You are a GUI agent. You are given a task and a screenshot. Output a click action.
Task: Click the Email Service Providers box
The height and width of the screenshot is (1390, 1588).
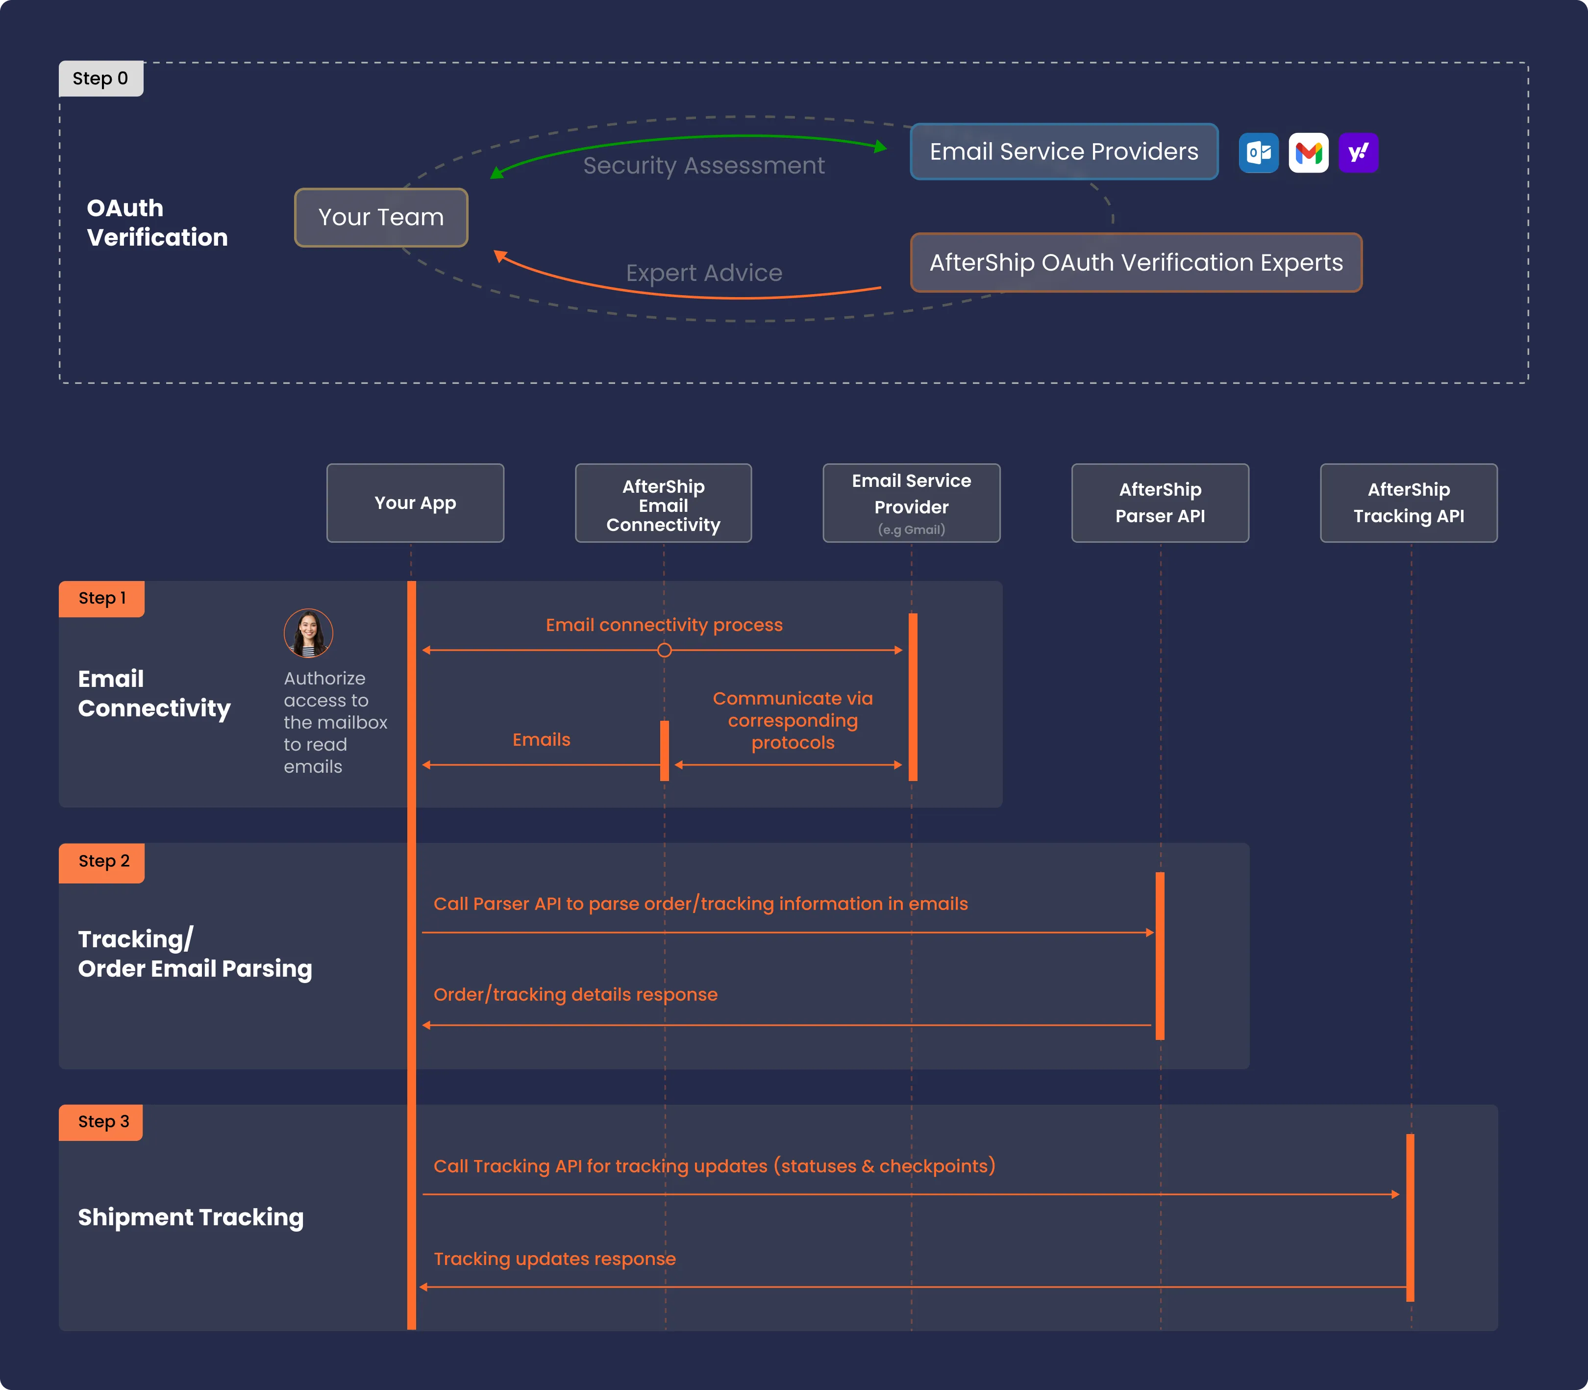(x=1064, y=151)
